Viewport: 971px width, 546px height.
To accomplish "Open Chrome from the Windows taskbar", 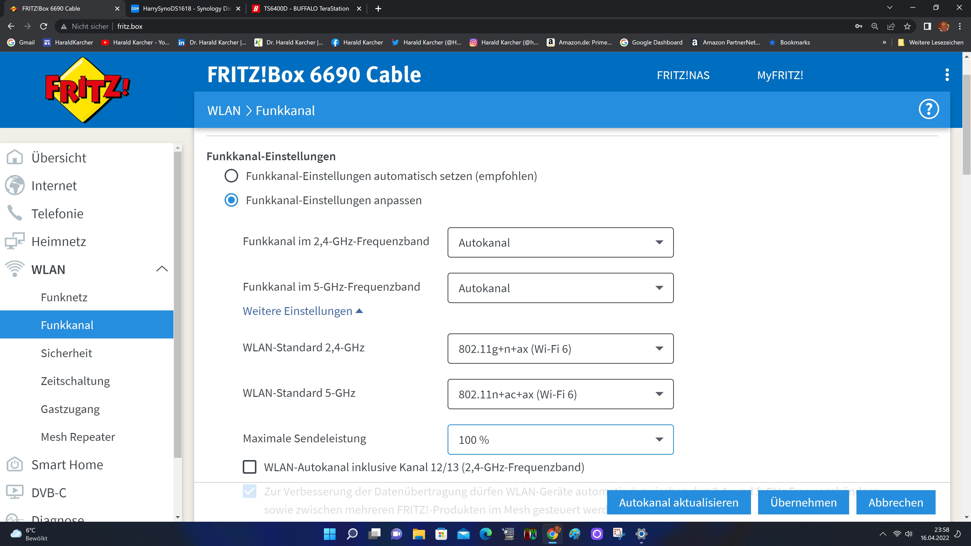I will pyautogui.click(x=552, y=534).
